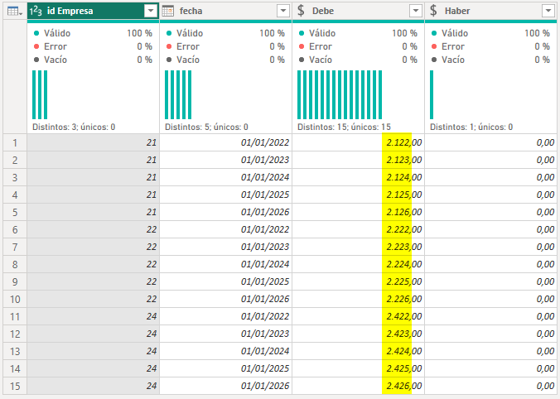Click the Haber column currency type icon
Image resolution: width=560 pixels, height=399 pixels.
pos(433,11)
